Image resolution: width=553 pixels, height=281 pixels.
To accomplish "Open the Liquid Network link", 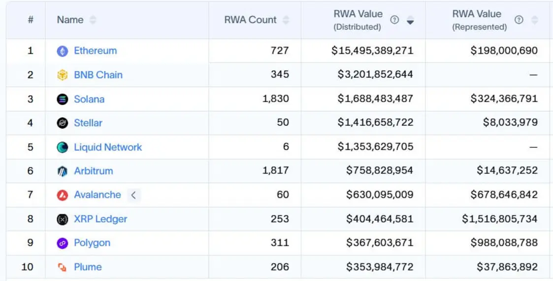I will tap(108, 147).
